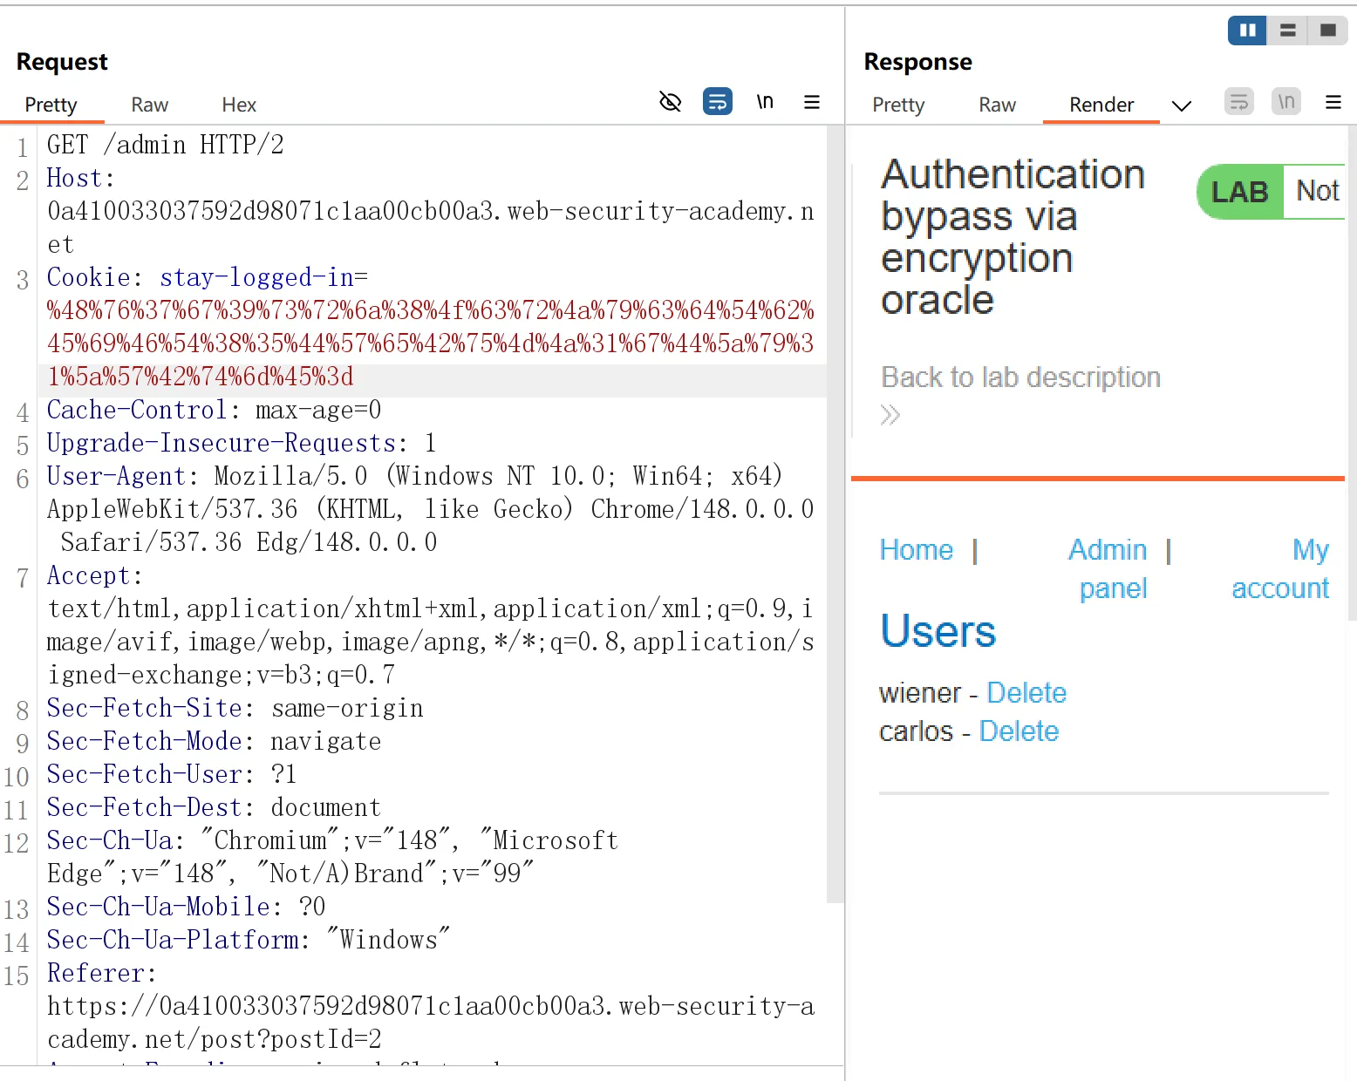Switch Request view to Hex tab
The width and height of the screenshot is (1357, 1081).
coord(238,105)
